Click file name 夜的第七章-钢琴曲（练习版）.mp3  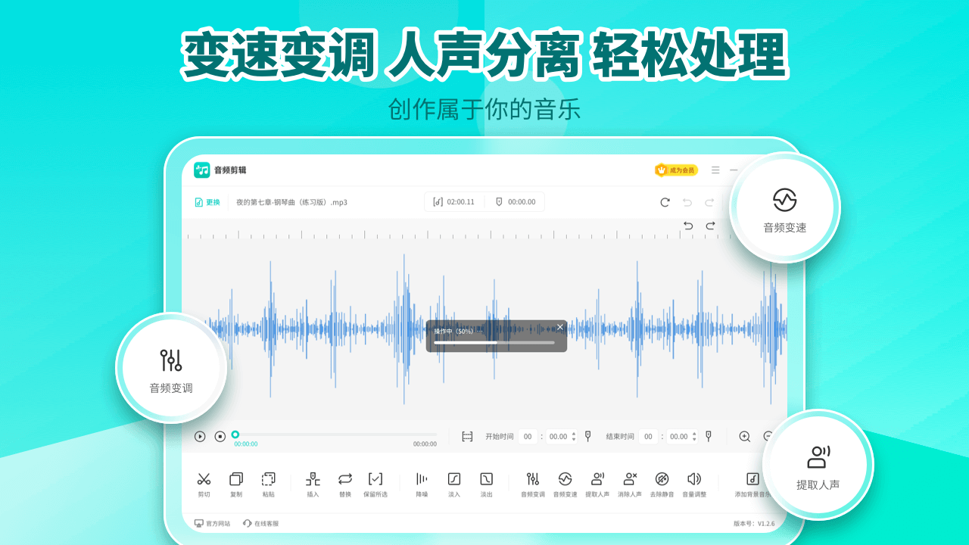tap(291, 202)
